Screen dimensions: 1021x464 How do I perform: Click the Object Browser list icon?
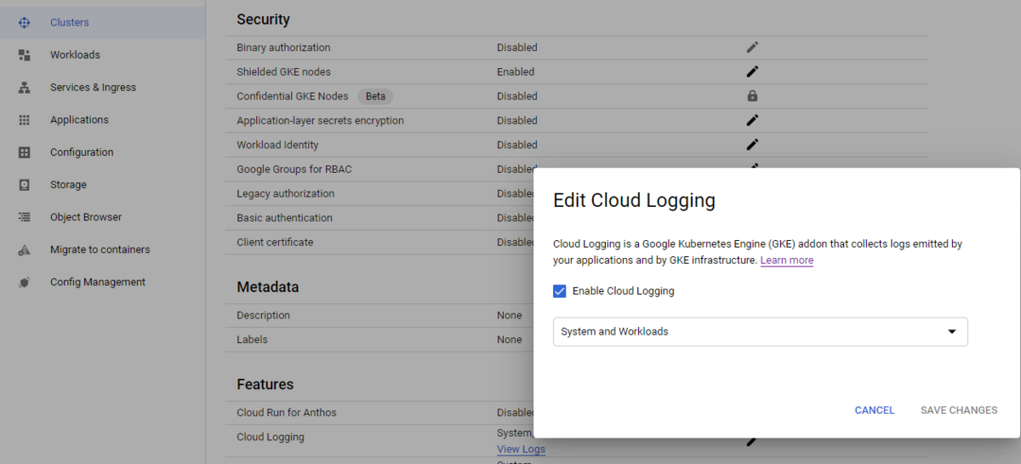pos(25,217)
